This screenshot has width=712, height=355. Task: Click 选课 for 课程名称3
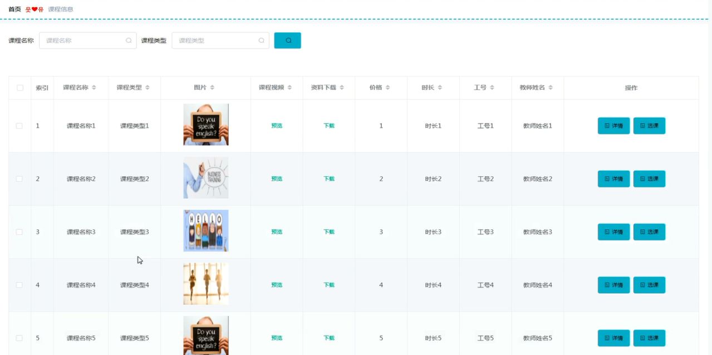pos(649,231)
